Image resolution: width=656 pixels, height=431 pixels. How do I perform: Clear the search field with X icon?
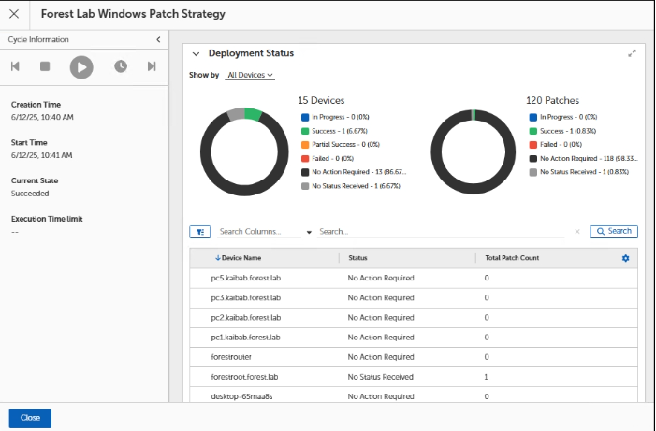click(x=576, y=232)
